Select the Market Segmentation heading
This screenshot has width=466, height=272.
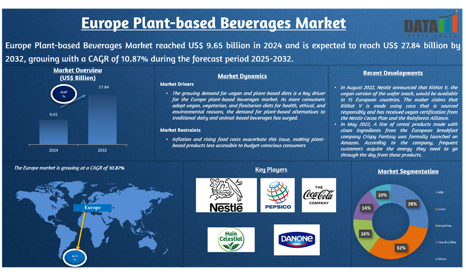tap(408, 171)
